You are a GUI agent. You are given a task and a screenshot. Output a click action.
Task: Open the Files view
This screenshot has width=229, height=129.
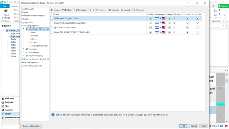7,106
